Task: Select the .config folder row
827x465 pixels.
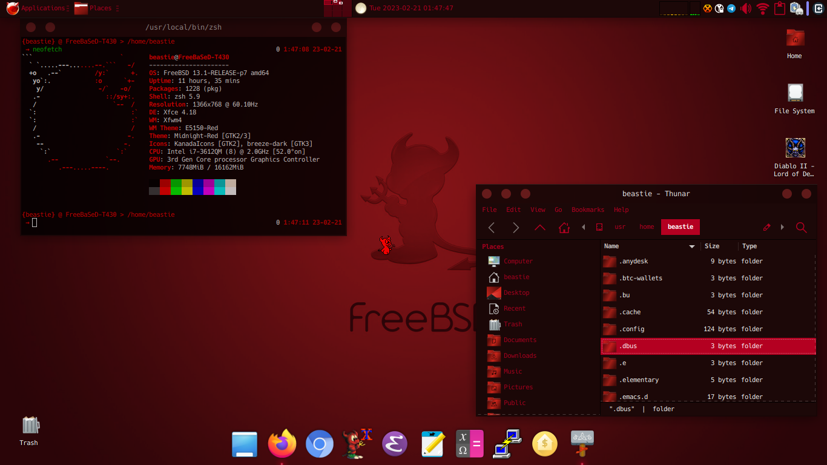Action: click(x=631, y=329)
